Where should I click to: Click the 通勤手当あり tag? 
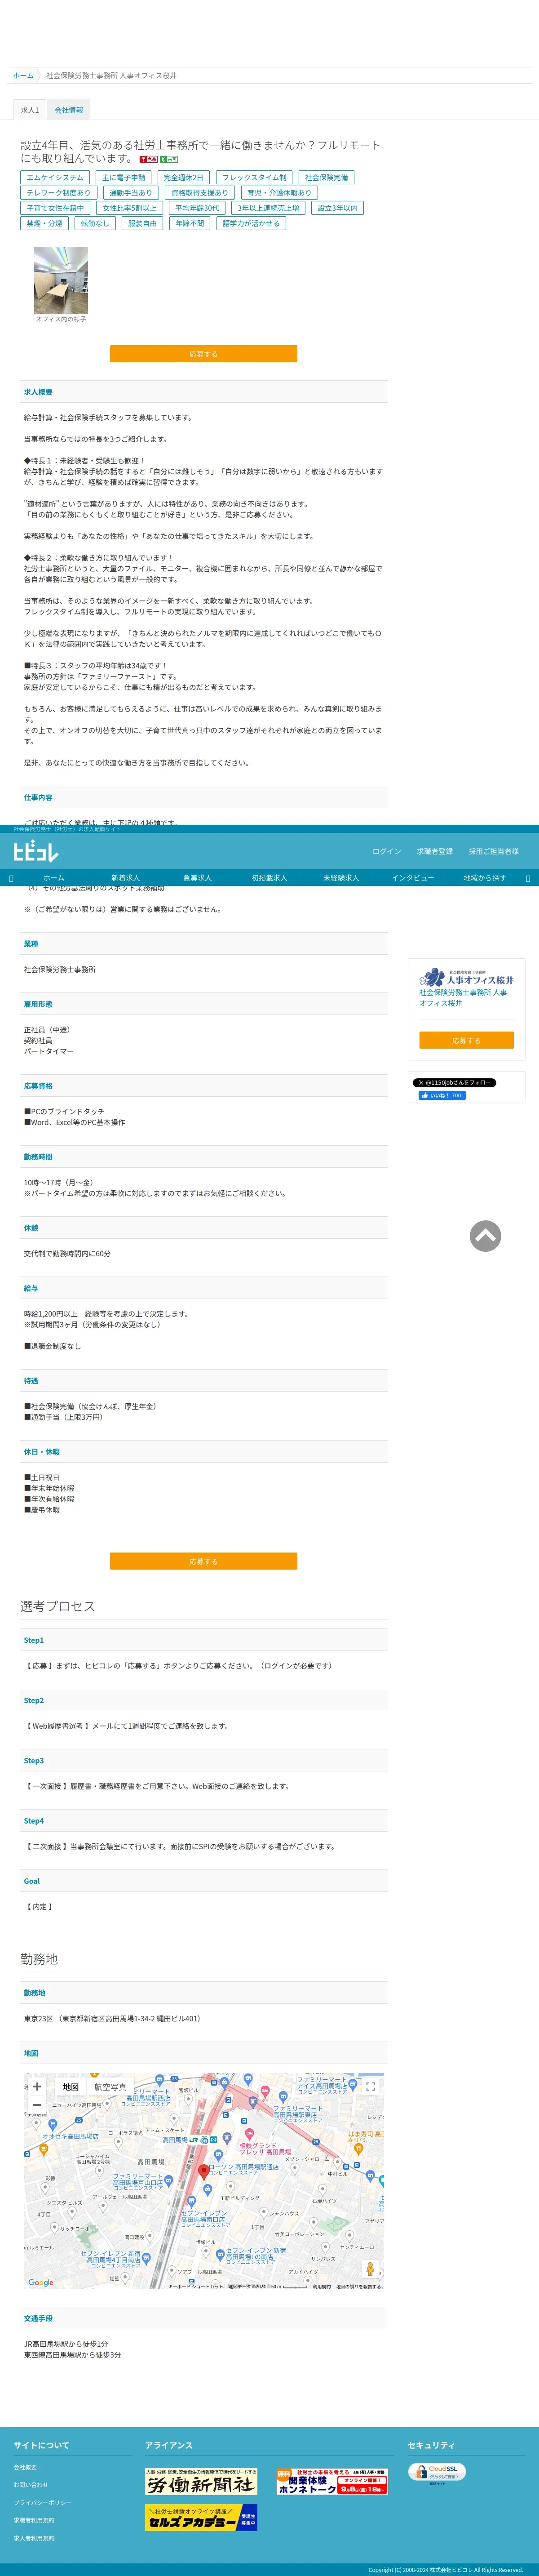131,193
